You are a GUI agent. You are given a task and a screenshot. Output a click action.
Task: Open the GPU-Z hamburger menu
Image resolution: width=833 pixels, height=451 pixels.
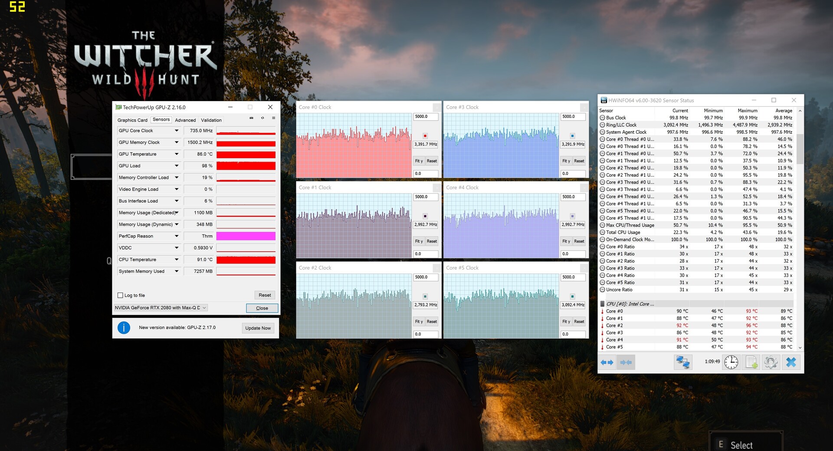[274, 118]
